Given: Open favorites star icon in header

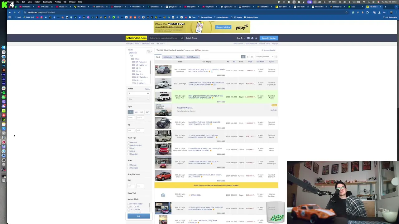Looking at the screenshot, I should pyautogui.click(x=256, y=38).
